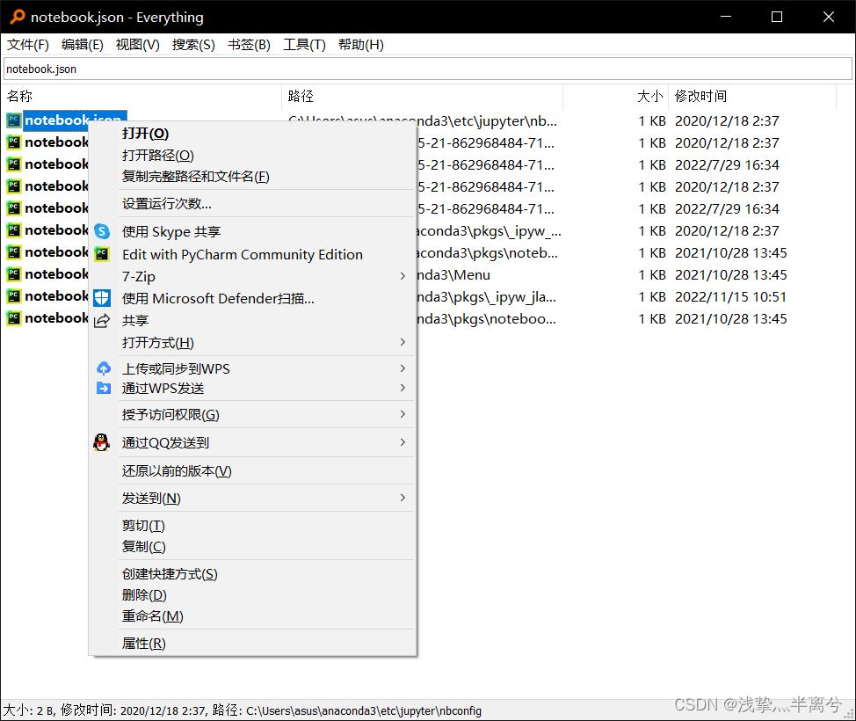856x721 pixels.
Task: Choose 打开(O) from the context menu
Action: (x=145, y=134)
